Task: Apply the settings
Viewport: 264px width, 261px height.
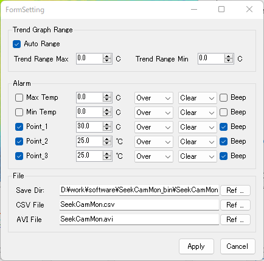Action: tap(196, 246)
